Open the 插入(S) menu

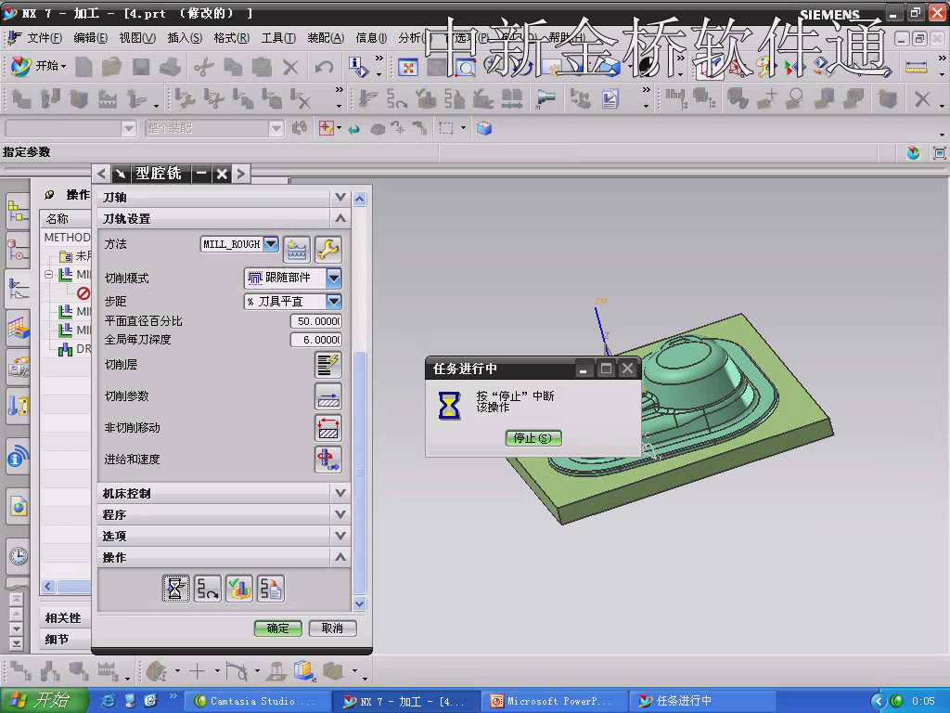pyautogui.click(x=185, y=38)
